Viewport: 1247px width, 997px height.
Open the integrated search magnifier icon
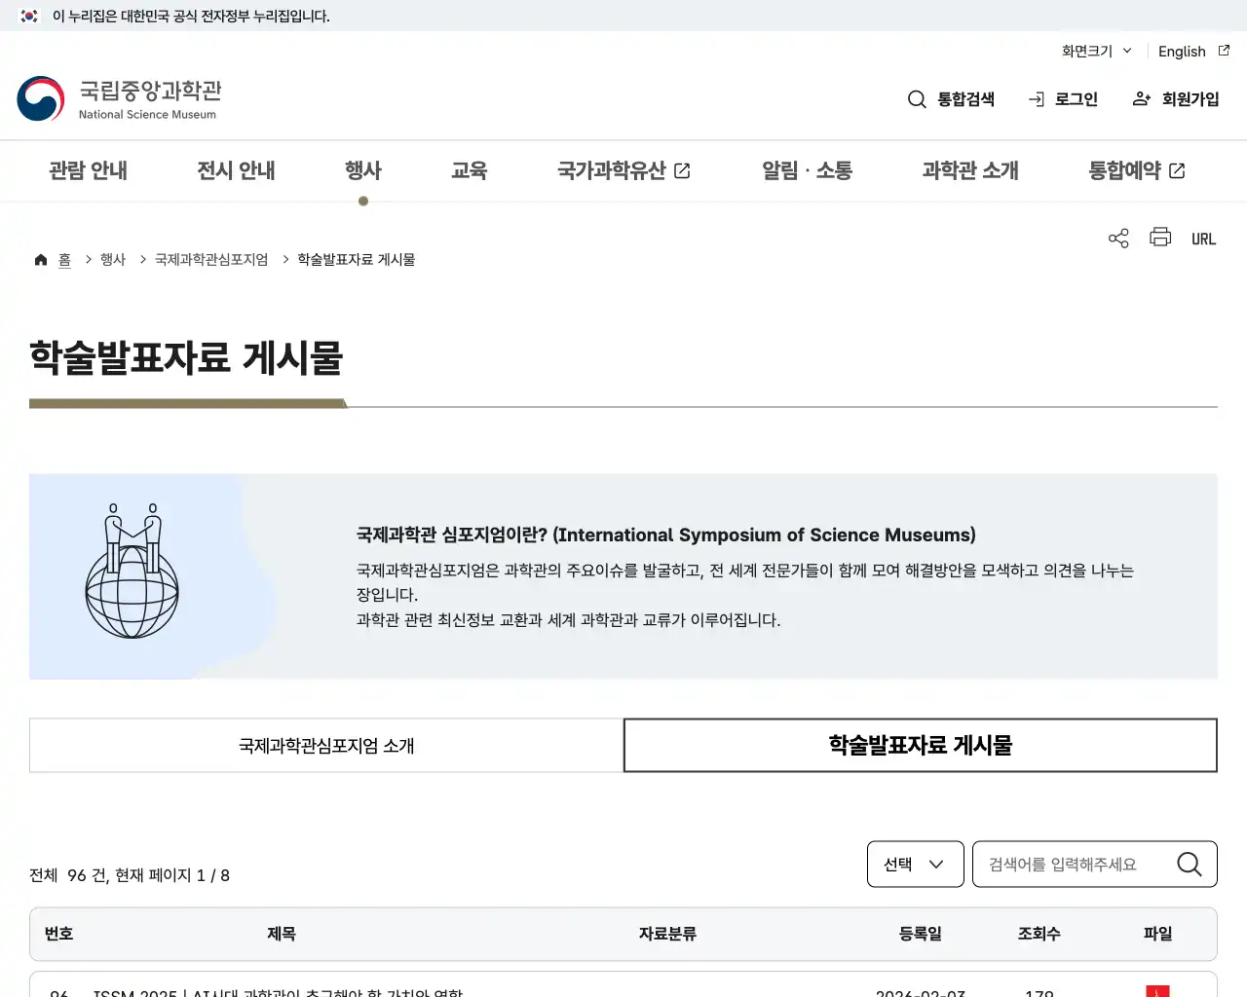coord(917,98)
